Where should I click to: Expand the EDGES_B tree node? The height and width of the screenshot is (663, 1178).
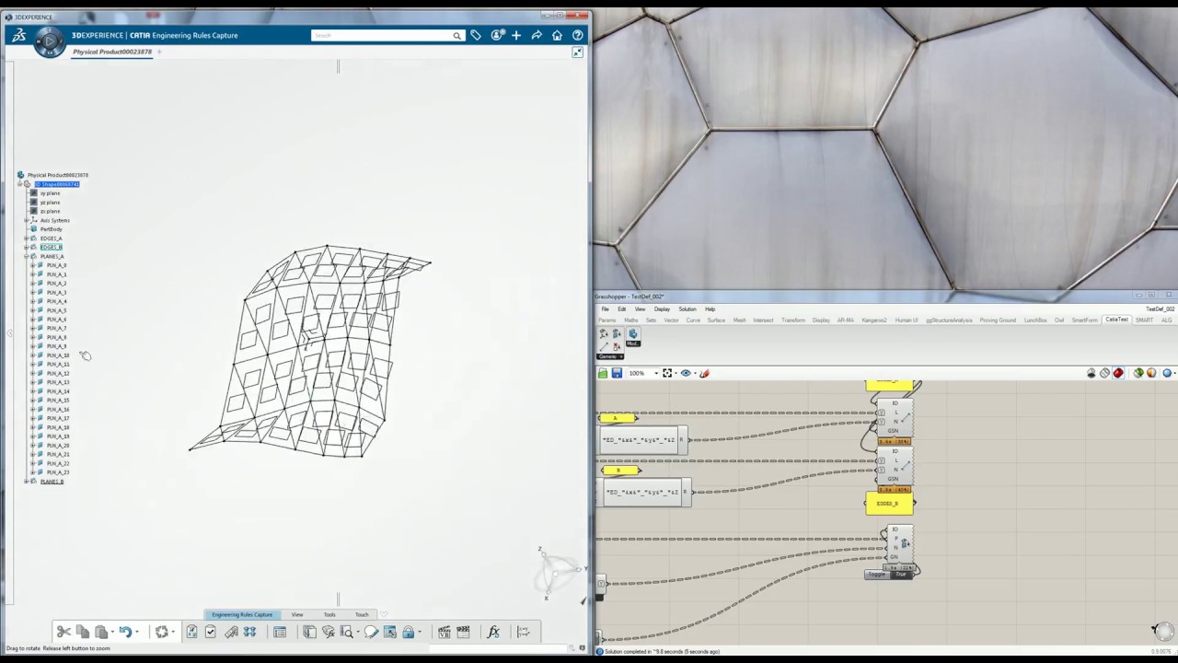tap(27, 248)
